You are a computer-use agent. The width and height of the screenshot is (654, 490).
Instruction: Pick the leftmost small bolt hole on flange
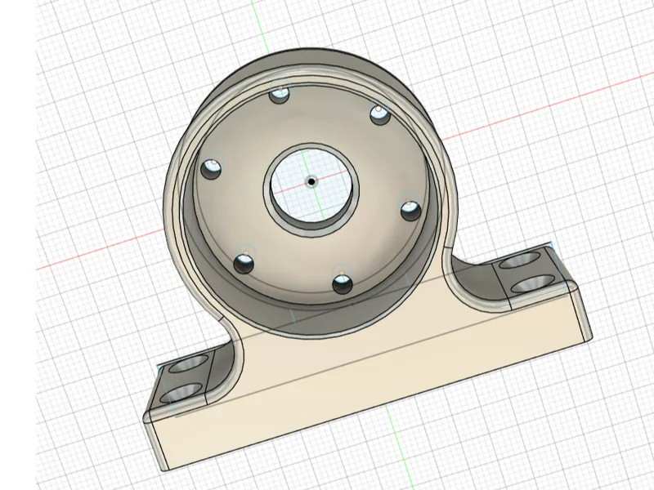point(211,169)
